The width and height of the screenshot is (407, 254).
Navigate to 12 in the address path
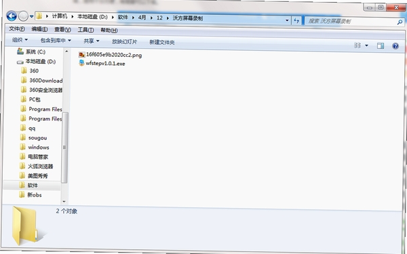pyautogui.click(x=159, y=18)
